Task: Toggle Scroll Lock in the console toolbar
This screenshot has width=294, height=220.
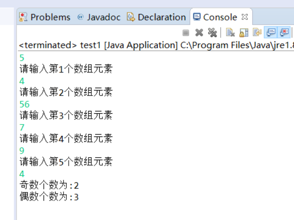Action: pyautogui.click(x=244, y=32)
